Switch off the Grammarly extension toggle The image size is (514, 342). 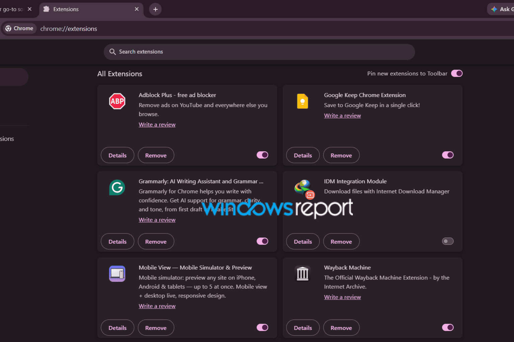[262, 241]
